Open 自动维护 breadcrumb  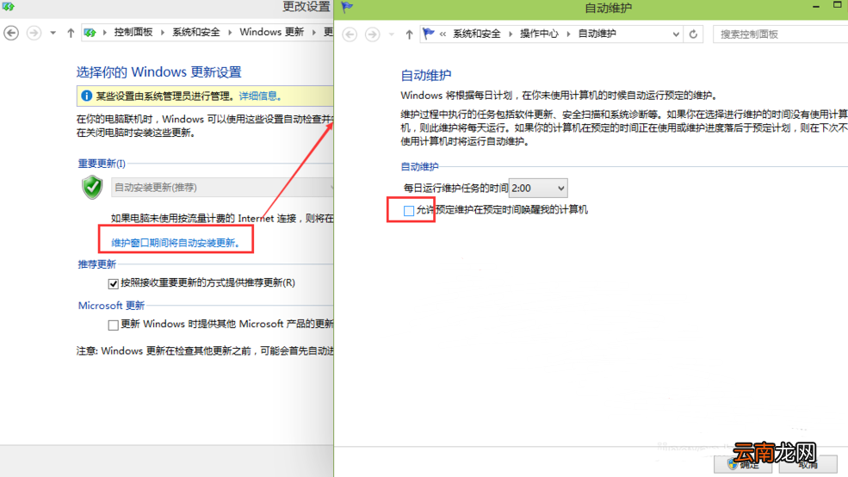point(597,34)
